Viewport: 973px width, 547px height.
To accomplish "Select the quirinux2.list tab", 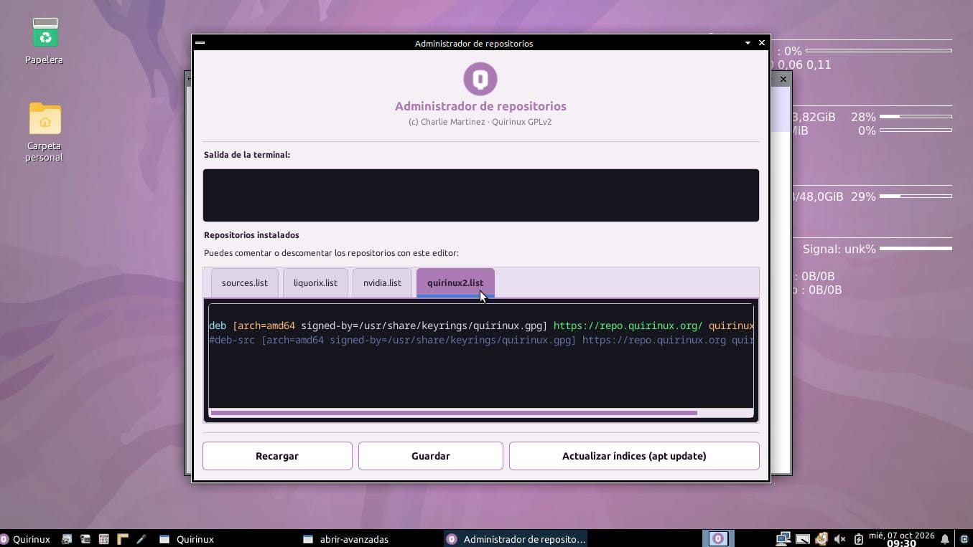I will [455, 283].
